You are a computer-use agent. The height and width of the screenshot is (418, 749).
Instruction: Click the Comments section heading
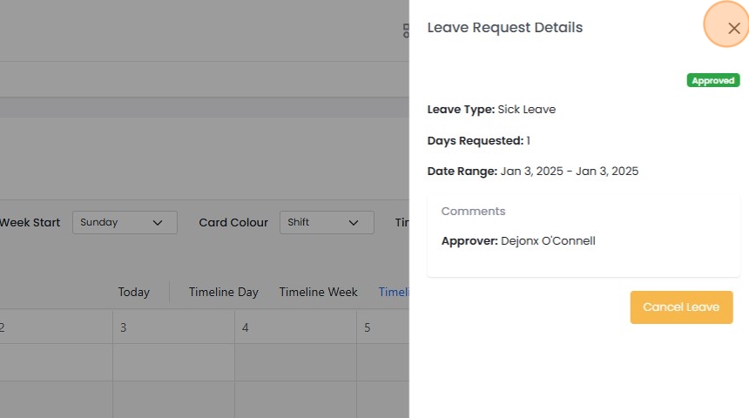[473, 211]
